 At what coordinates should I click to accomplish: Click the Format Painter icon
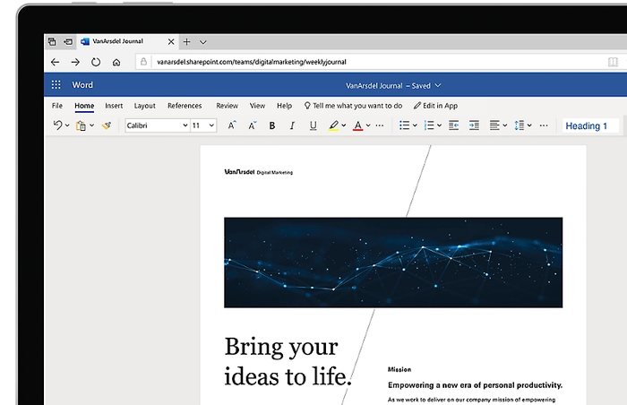click(x=107, y=126)
